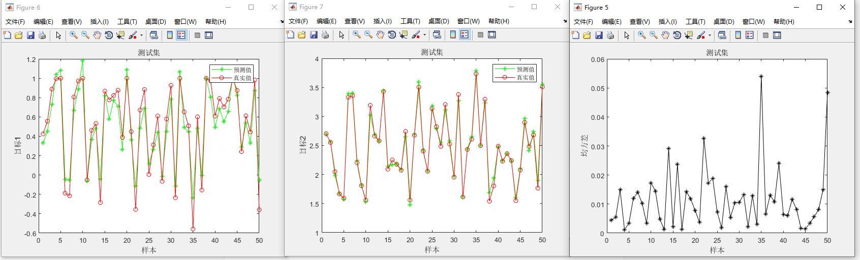Click the Print icon in Figure 6
The image size is (860, 260).
(42, 35)
